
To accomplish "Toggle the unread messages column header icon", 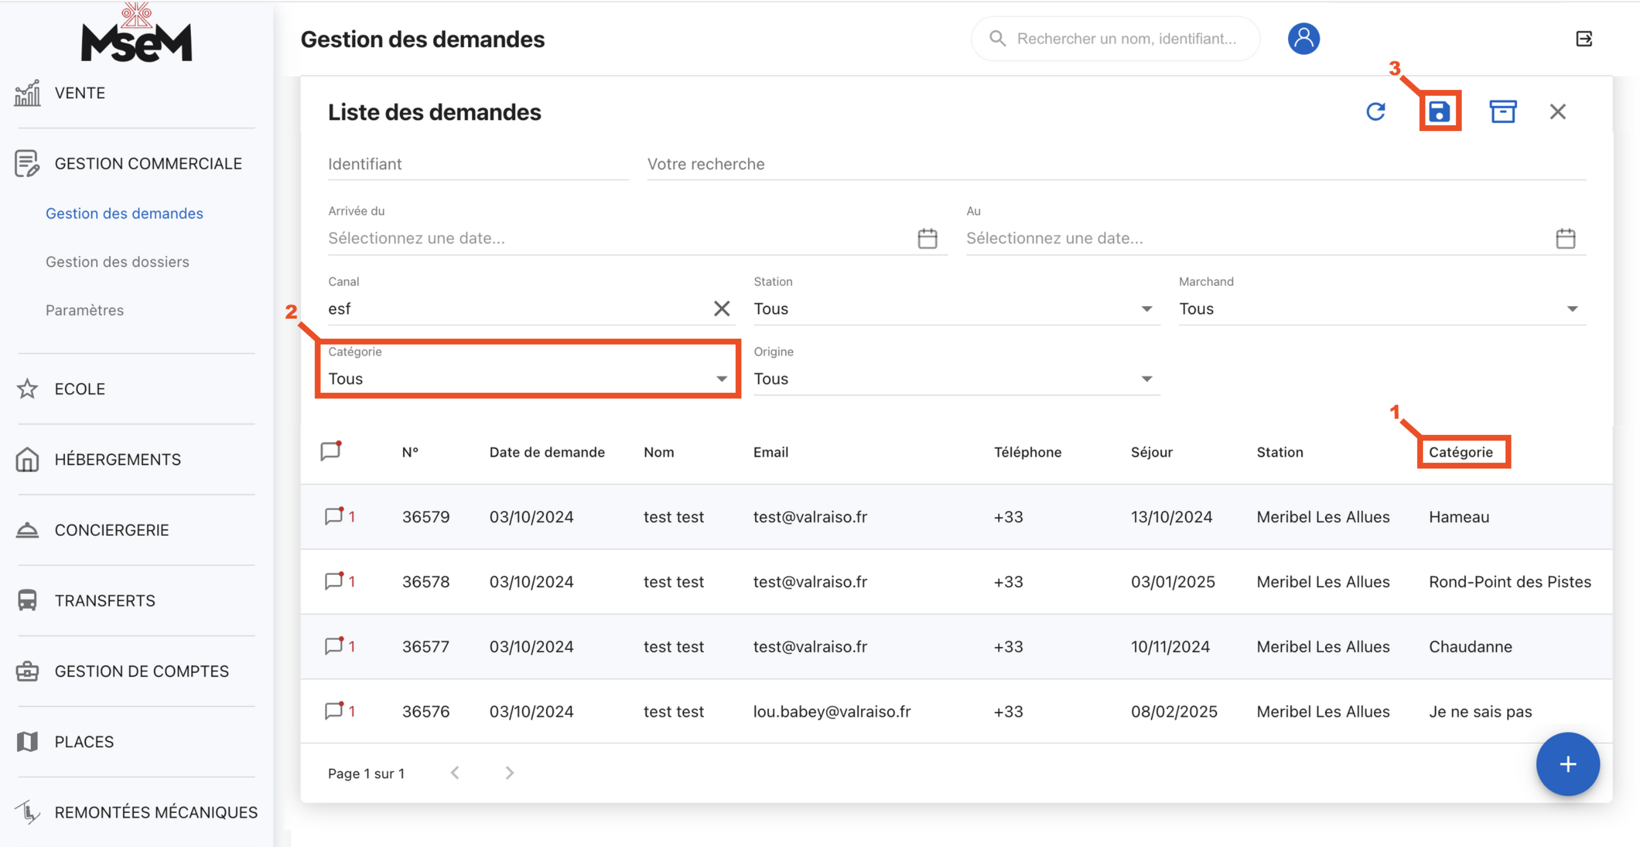I will (x=330, y=451).
